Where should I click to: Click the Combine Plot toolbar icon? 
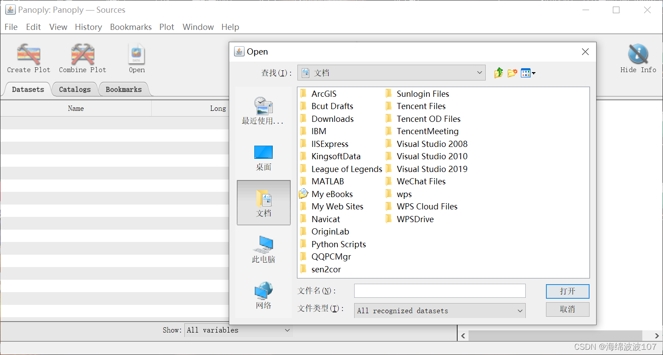click(83, 58)
